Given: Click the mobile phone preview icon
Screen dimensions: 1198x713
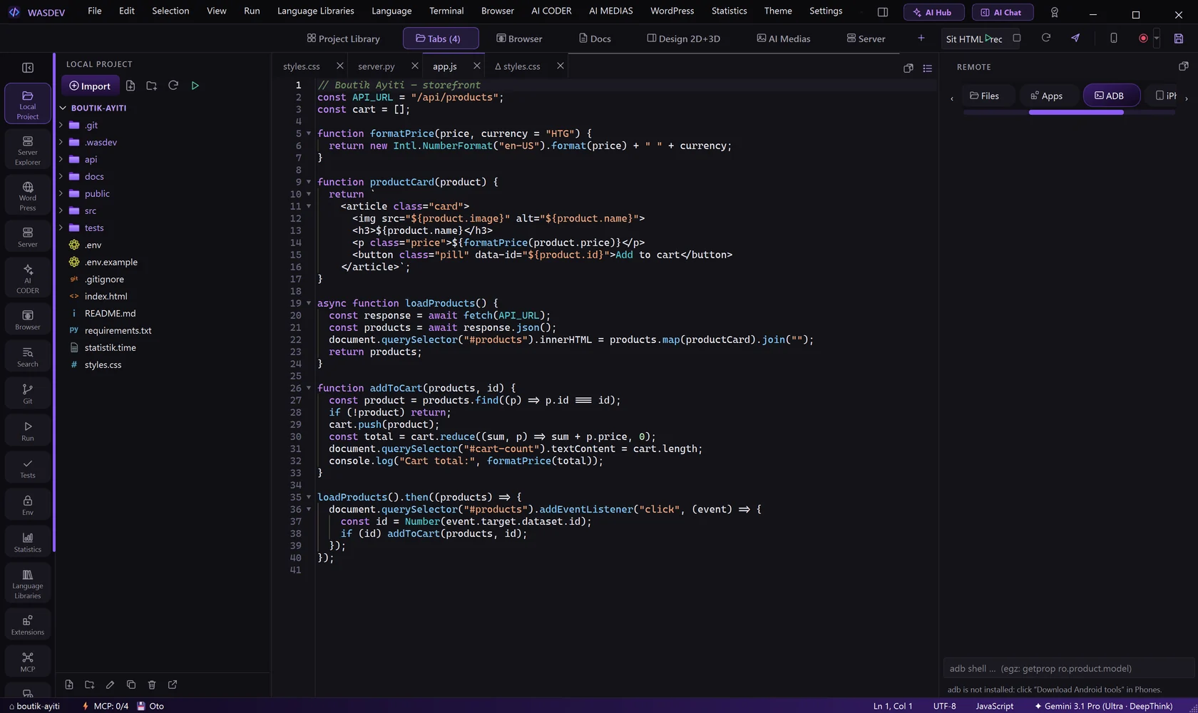Looking at the screenshot, I should pos(1113,38).
